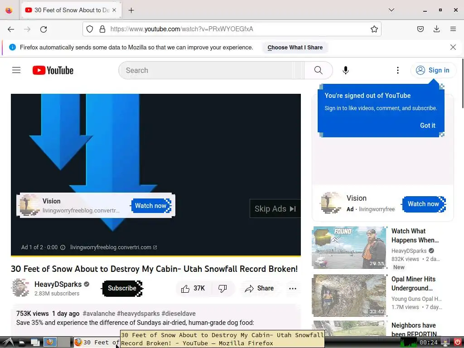Select the 30 Feet of Snow tab
This screenshot has height=348, width=464.
(x=71, y=10)
